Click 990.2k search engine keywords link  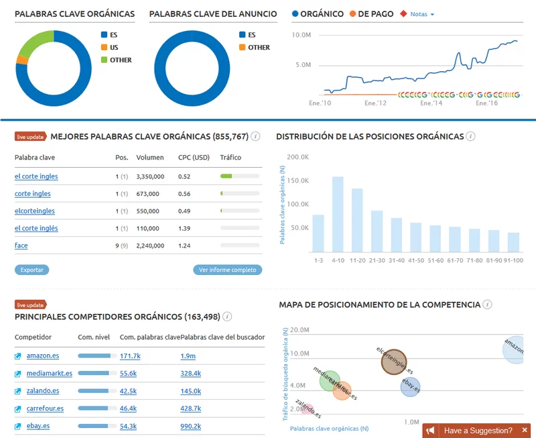[191, 427]
